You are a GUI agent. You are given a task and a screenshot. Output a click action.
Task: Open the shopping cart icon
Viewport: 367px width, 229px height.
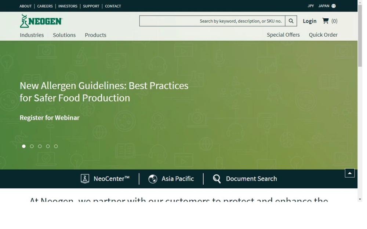pyautogui.click(x=325, y=21)
